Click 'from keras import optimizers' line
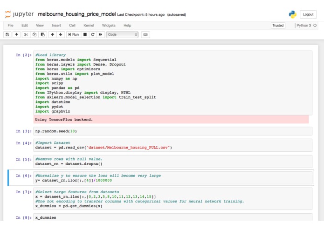 68,69
